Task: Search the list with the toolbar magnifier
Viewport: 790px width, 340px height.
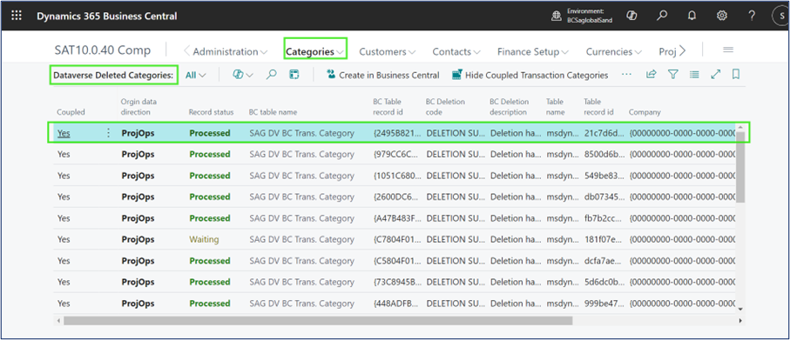Action: click(x=271, y=75)
